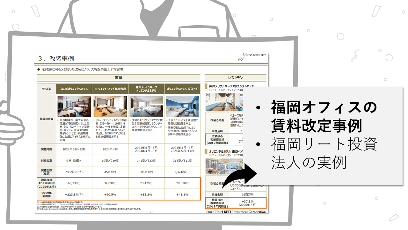Click the 1,374百万円 investment amount cell
Screen dimensions: 408x230
[182, 172]
